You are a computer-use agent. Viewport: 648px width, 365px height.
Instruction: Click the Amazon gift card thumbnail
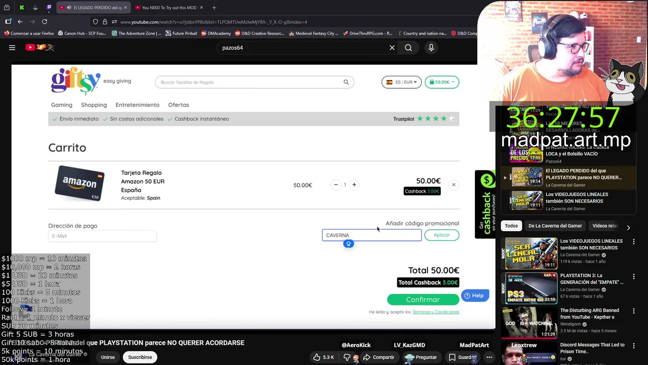pyautogui.click(x=79, y=184)
